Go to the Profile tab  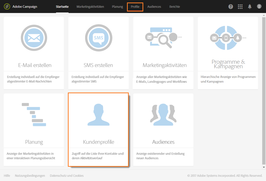[135, 6]
